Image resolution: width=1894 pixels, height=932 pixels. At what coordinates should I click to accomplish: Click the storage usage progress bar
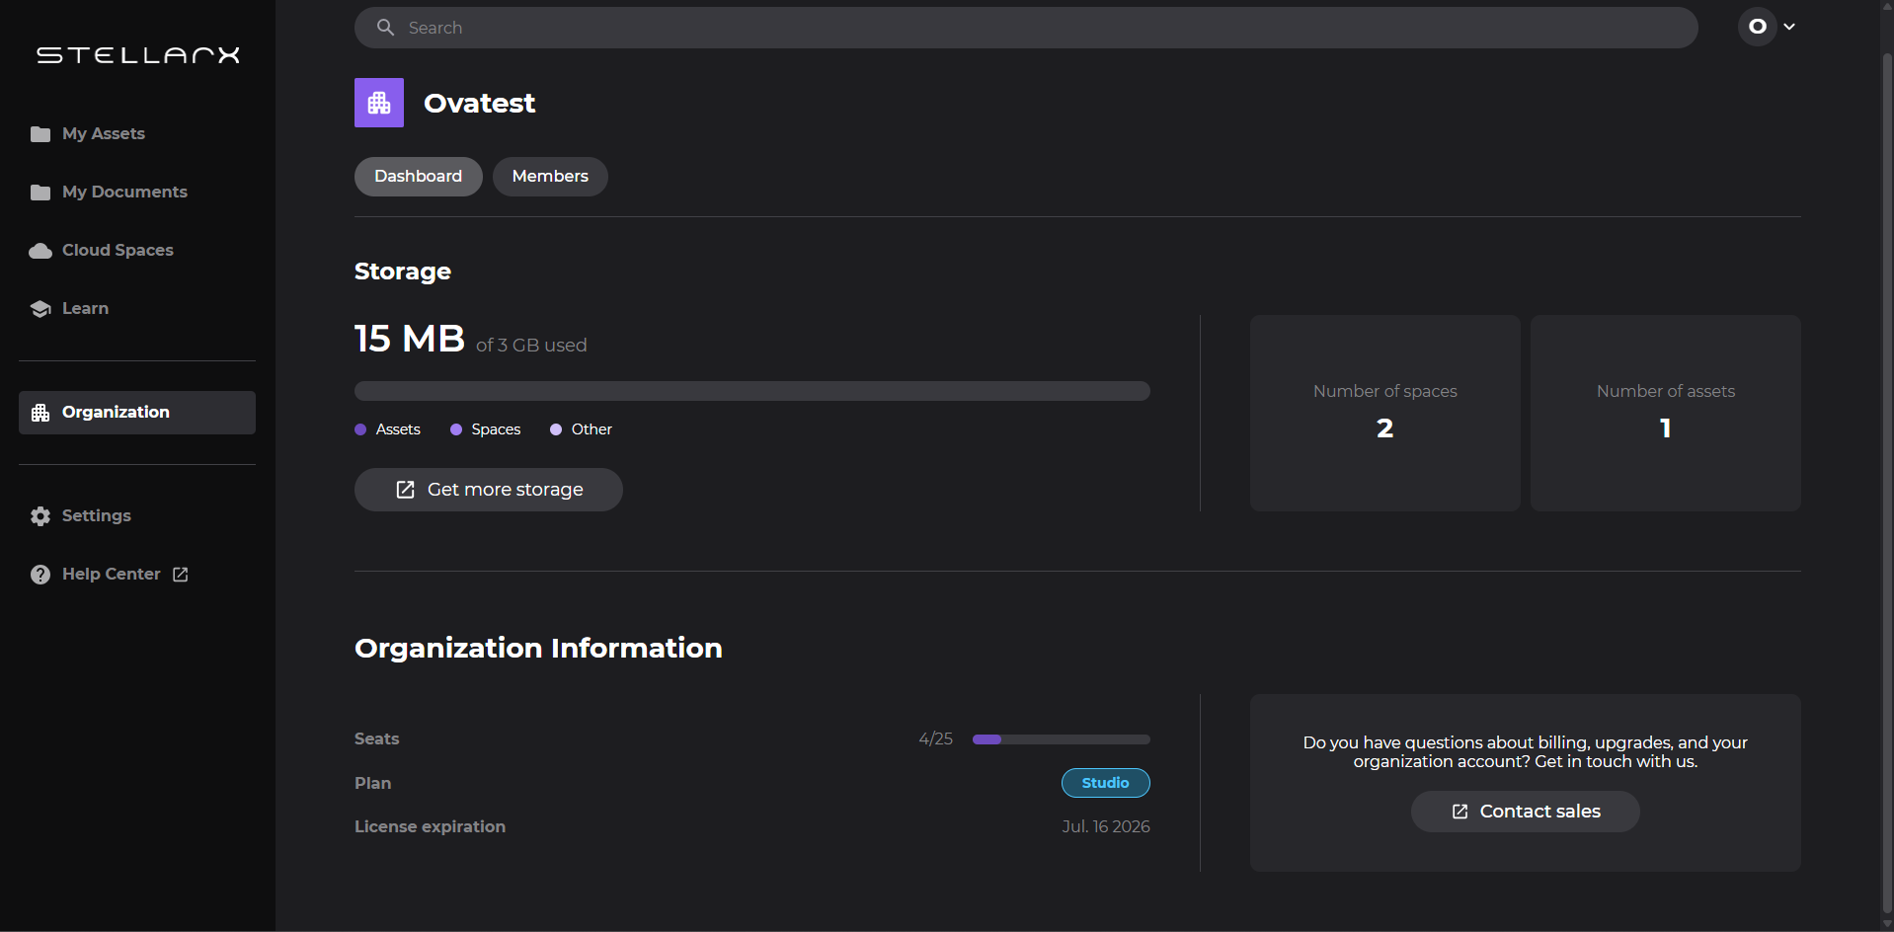(751, 391)
